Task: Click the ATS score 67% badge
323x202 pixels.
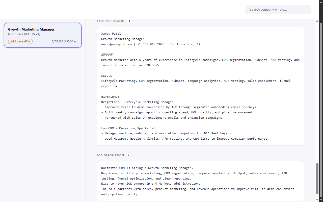Action: pos(20,41)
